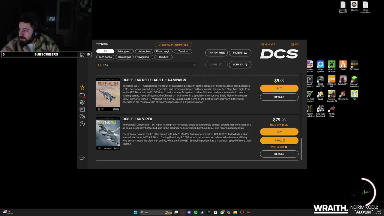The height and width of the screenshot is (216, 384).
Task: Open PUBG BATTLEGROUNDS desktop shortcut
Action: [320, 82]
